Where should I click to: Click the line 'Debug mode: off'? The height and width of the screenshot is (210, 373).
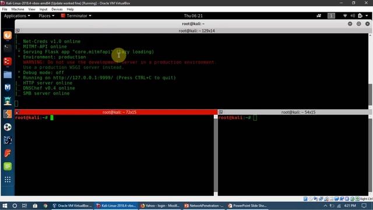coord(43,72)
